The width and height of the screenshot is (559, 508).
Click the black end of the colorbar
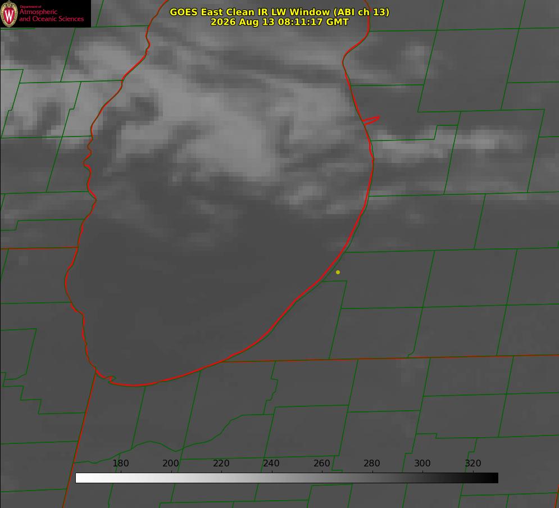[493, 478]
